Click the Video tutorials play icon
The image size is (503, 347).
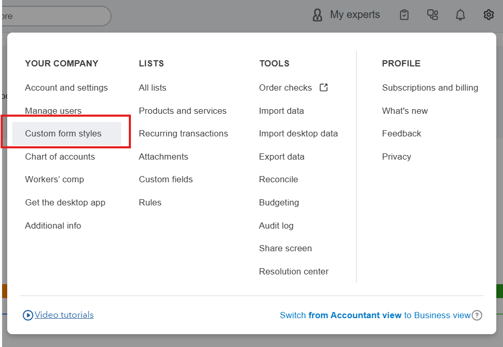click(28, 315)
